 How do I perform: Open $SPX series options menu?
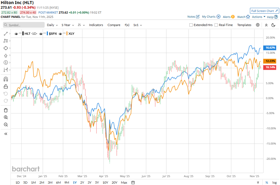[45, 33]
